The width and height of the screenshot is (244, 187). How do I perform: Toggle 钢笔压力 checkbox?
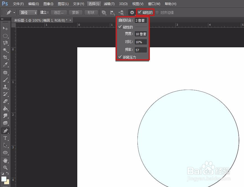pyautogui.click(x=120, y=57)
